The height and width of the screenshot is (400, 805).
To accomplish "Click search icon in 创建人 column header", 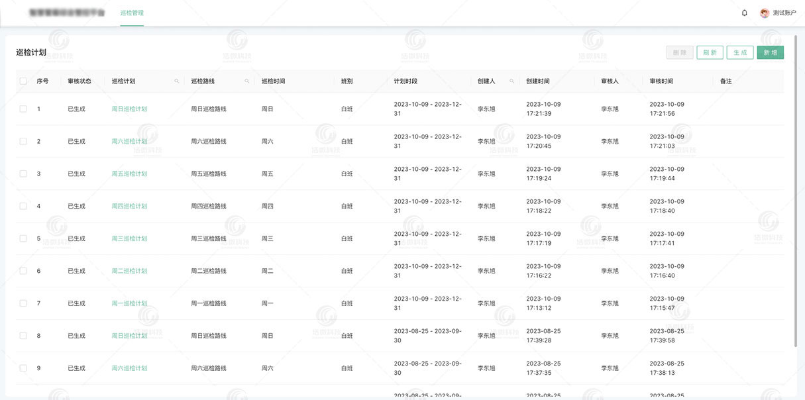I will pos(511,81).
